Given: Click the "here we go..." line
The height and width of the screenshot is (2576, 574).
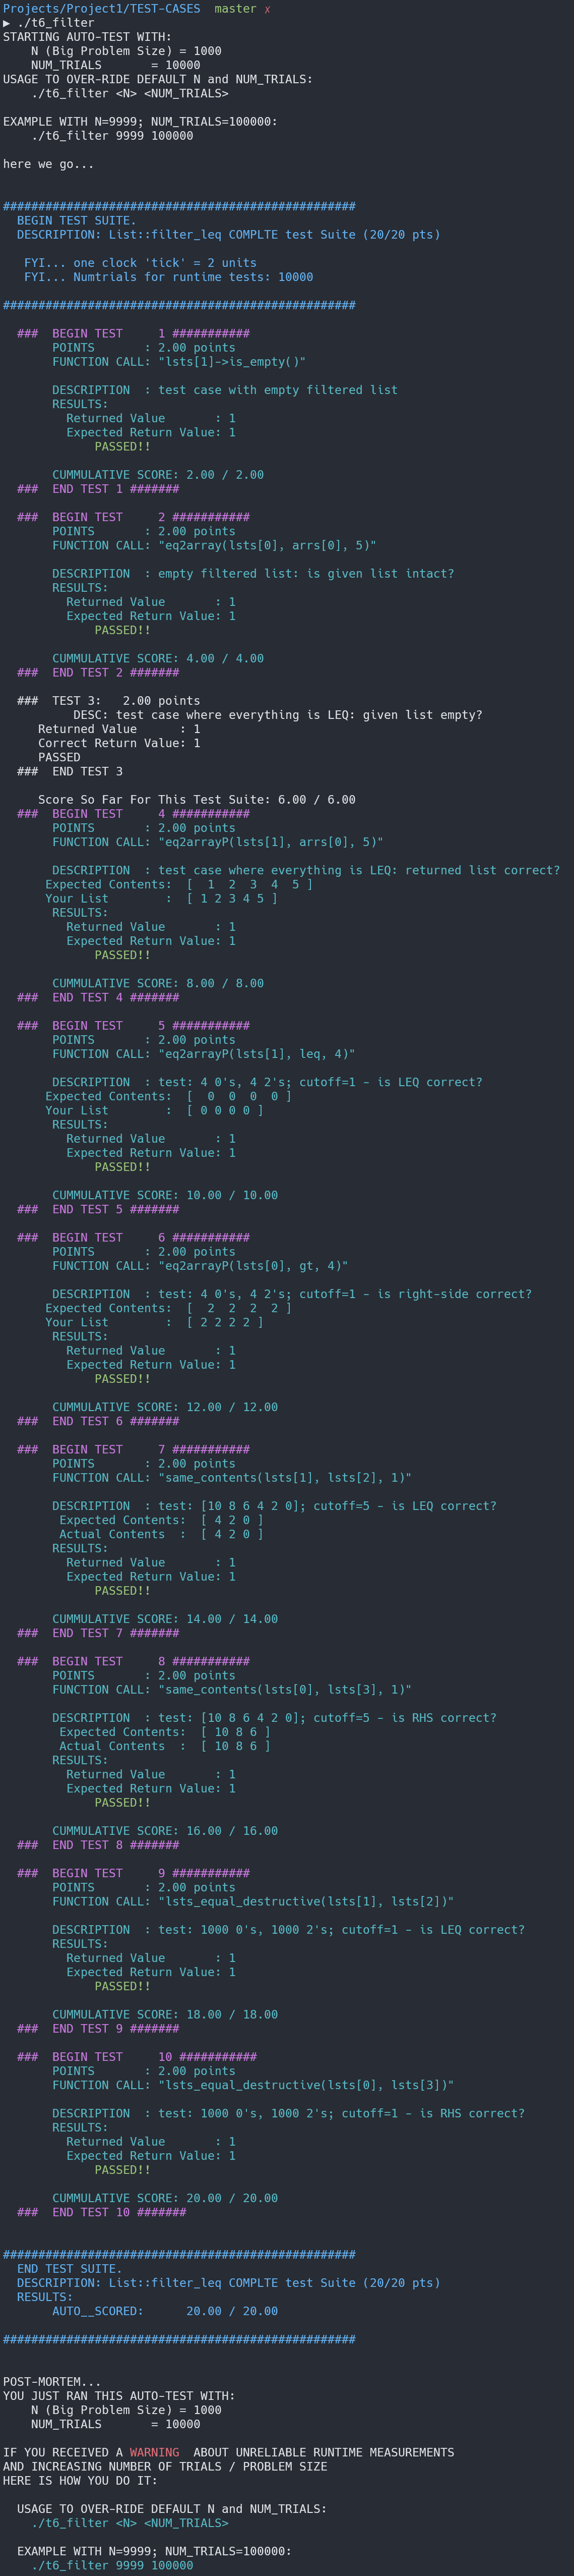Looking at the screenshot, I should (48, 164).
